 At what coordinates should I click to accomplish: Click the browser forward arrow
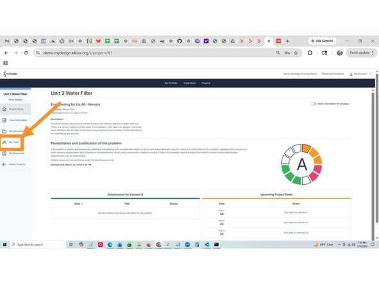[16, 53]
